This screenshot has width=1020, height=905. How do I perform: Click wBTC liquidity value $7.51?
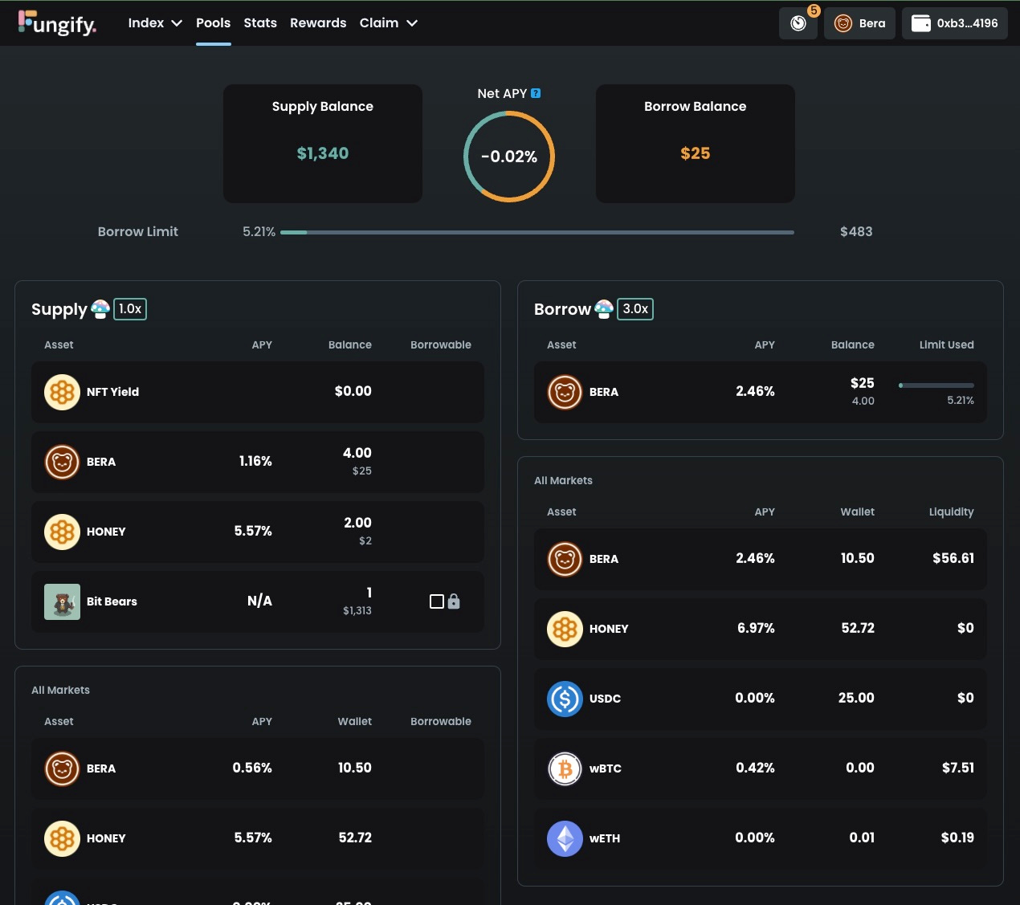(958, 768)
